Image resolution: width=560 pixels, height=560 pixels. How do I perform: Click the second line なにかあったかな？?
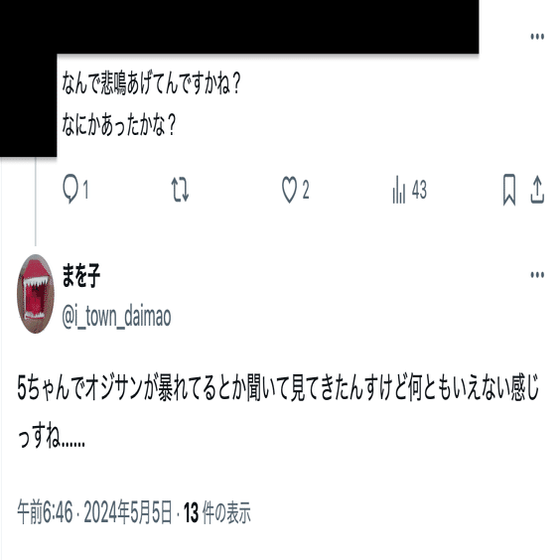[x=119, y=124]
